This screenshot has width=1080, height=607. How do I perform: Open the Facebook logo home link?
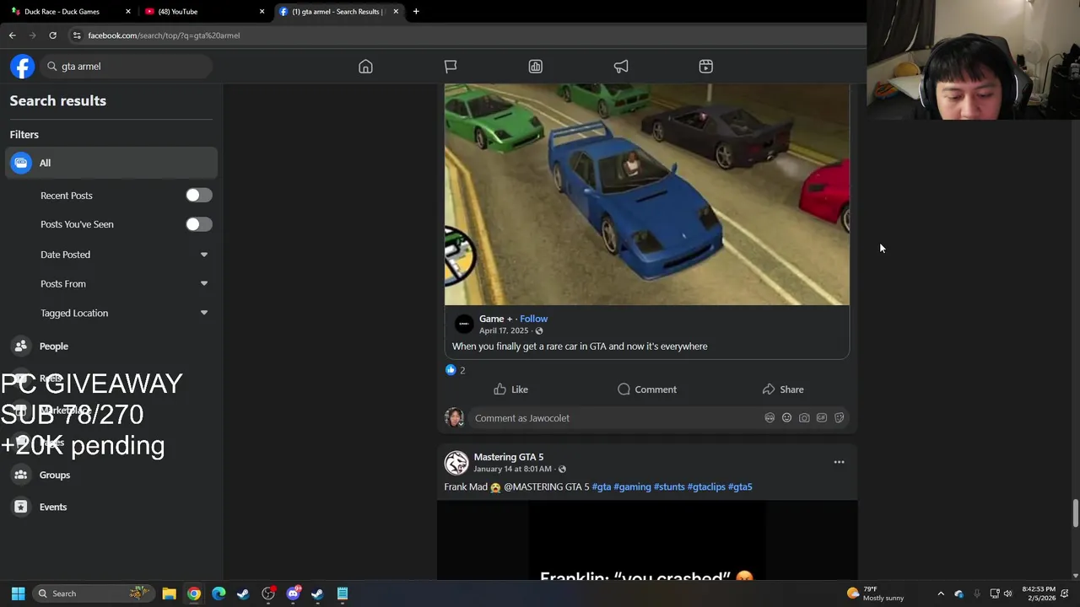pos(23,67)
